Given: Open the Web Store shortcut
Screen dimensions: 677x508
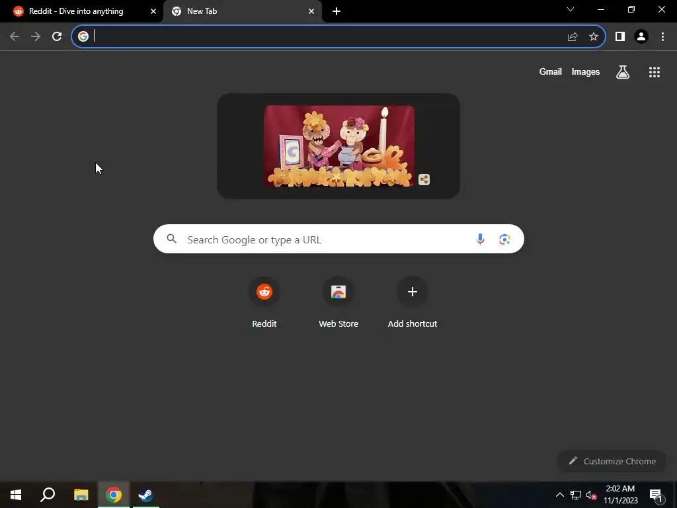Looking at the screenshot, I should click(x=338, y=303).
